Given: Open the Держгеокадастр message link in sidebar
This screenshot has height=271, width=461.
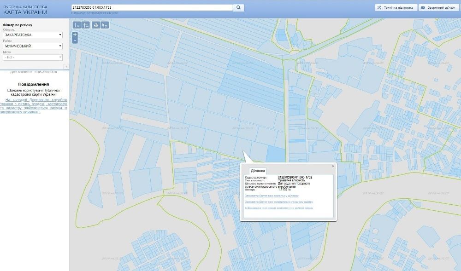Looking at the screenshot, I should [34, 106].
